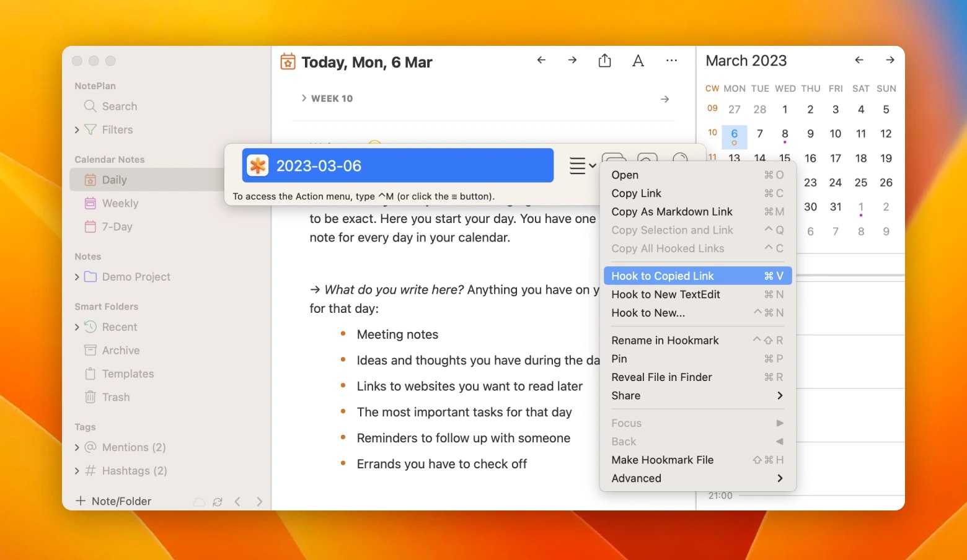Screen dimensions: 967x560
Task: Go to next day with note forward arrow
Action: coord(572,60)
